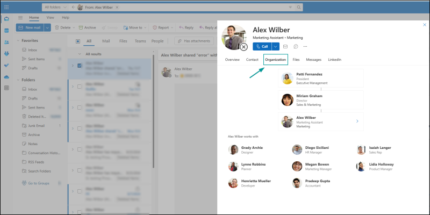Open Miriam Graham org card
Screen dimensions: 430x215
coord(321,100)
